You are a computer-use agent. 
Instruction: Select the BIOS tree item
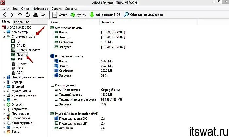click(x=20, y=68)
